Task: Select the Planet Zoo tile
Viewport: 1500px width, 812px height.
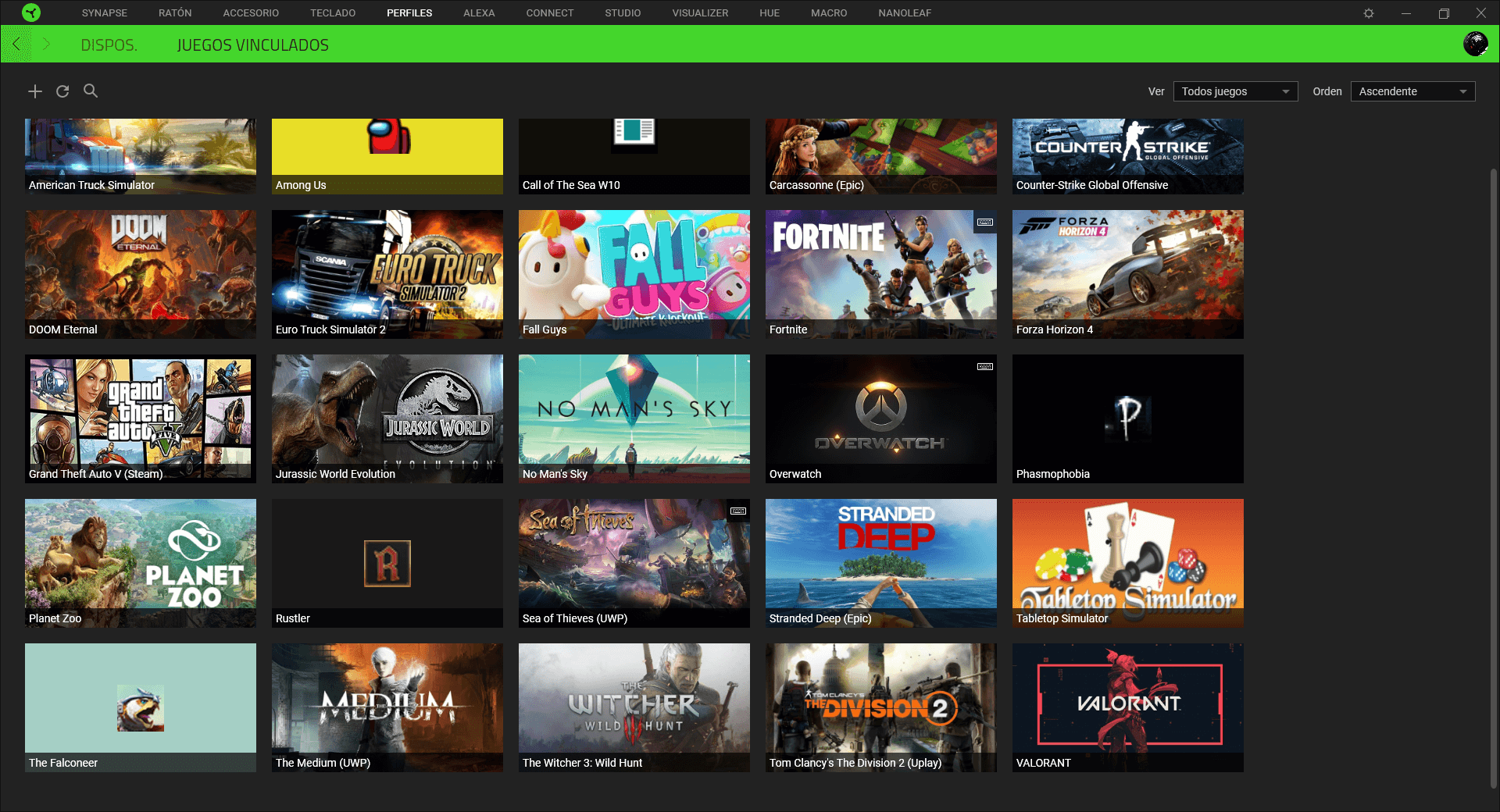Action: point(141,563)
